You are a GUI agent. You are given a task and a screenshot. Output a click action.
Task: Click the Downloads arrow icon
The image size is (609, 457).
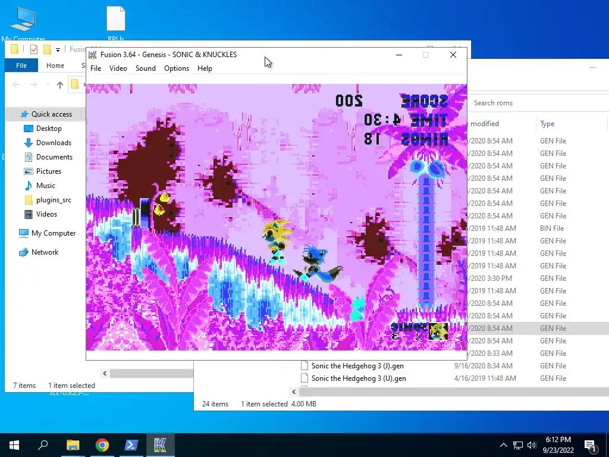pos(29,143)
